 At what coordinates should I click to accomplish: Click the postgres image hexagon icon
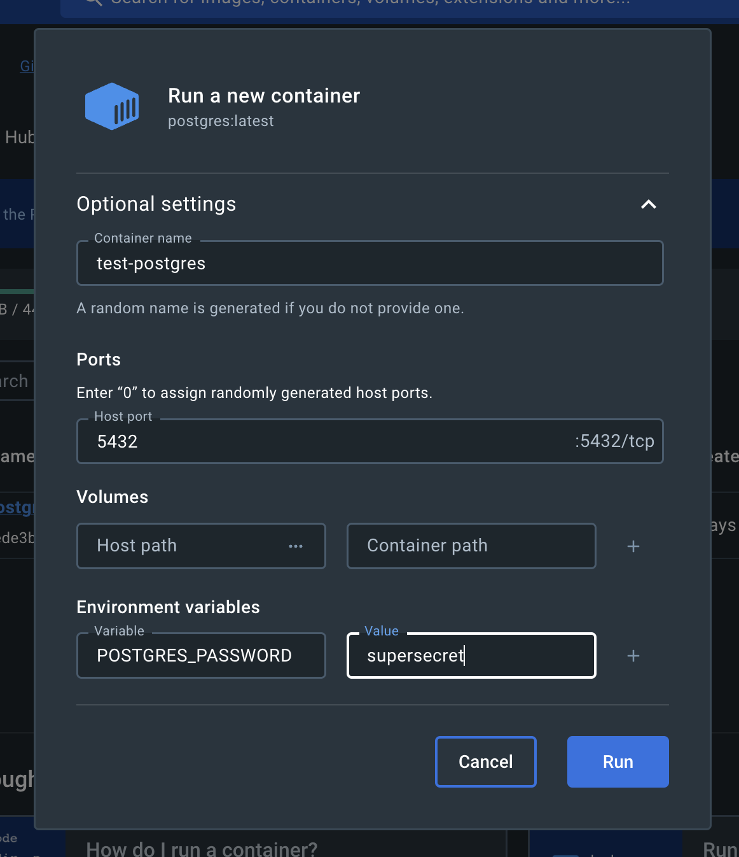(112, 106)
